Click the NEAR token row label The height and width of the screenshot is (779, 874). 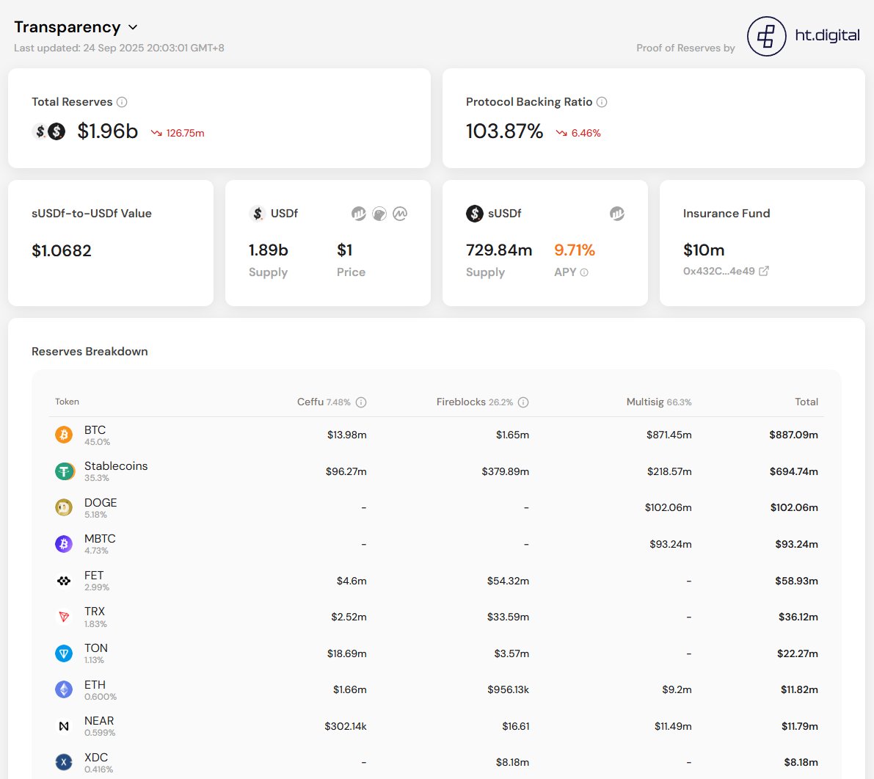click(99, 721)
